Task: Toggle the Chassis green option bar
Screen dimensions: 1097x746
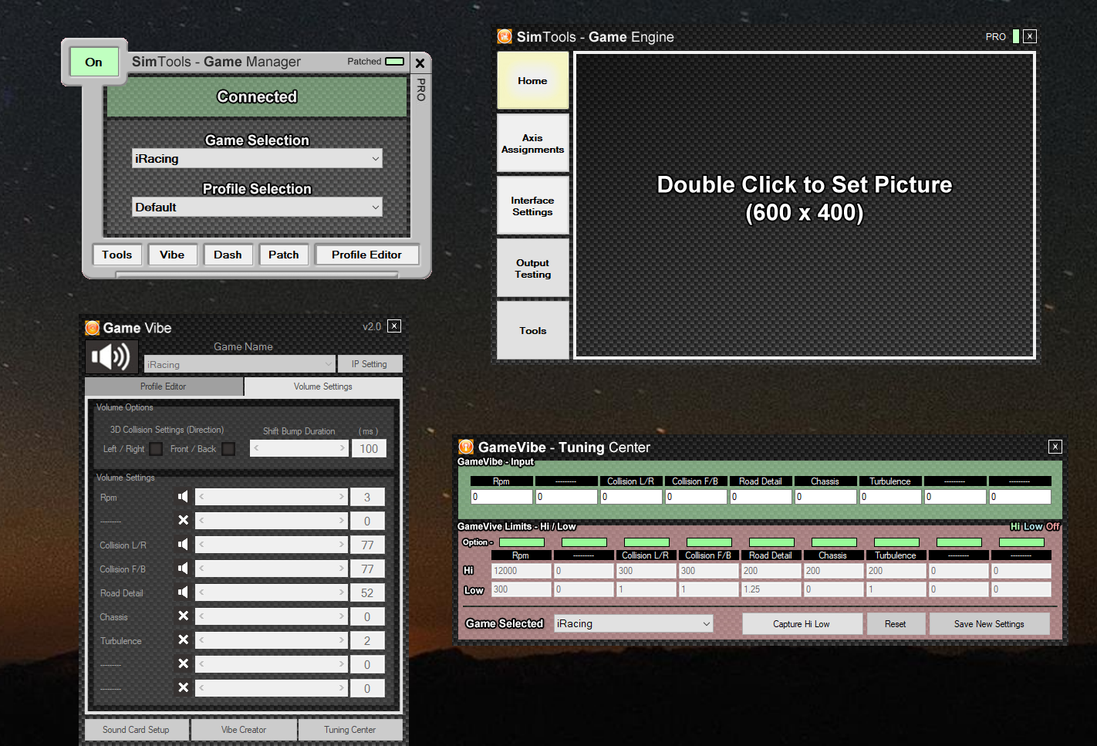Action: tap(834, 542)
